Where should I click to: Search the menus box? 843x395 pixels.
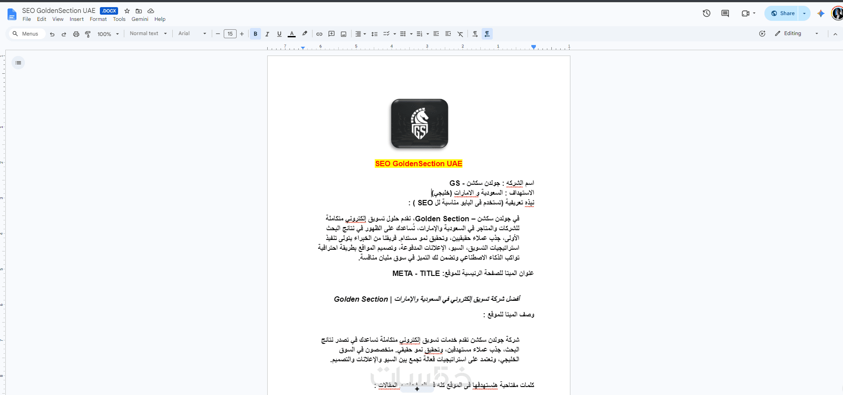click(x=27, y=34)
